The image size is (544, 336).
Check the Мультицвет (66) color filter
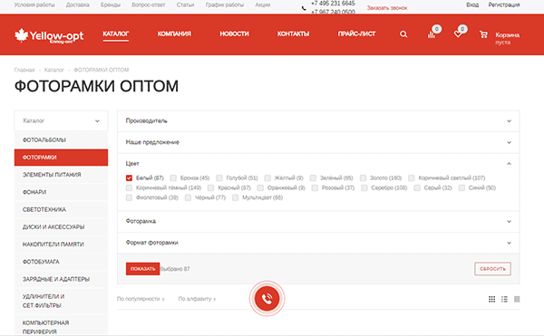pos(235,197)
